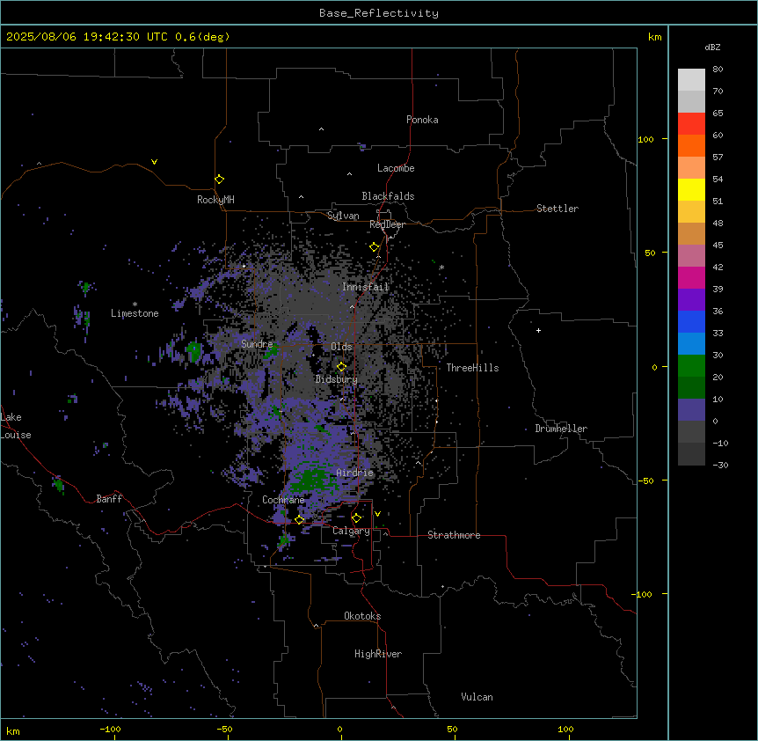Screen dimensions: 758x741
Task: Select the 80 dBZ light gray swatch
Action: (x=691, y=80)
